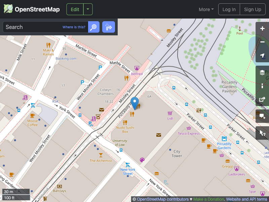The height and width of the screenshot is (202, 269).
Task: Zoom in using the plus icon
Action: pos(262,29)
